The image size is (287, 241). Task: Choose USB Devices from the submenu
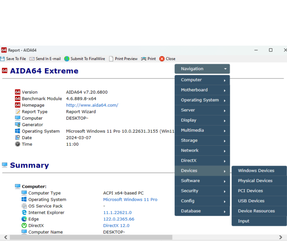(259, 201)
